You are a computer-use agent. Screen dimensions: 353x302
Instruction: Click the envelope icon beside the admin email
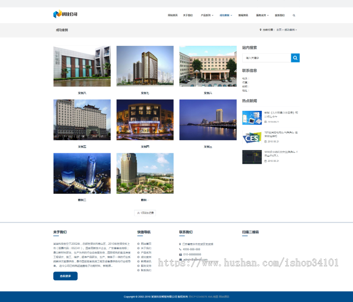point(180,259)
